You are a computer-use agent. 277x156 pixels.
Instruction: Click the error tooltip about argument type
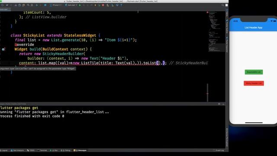point(38,68)
